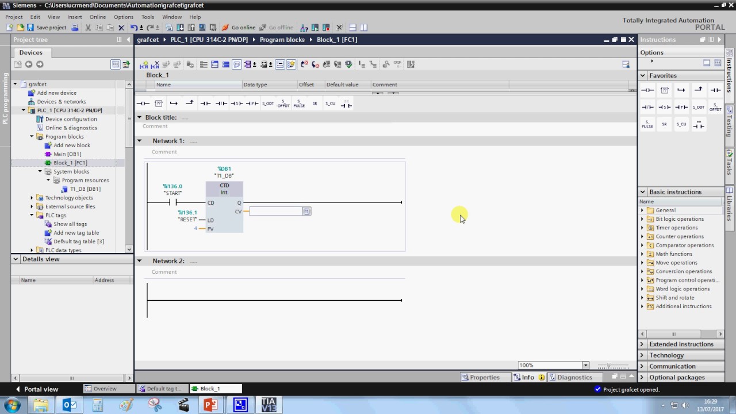The width and height of the screenshot is (736, 414).
Task: Select S_OFFDT in Instructions Favorites panel
Action: pos(715,107)
